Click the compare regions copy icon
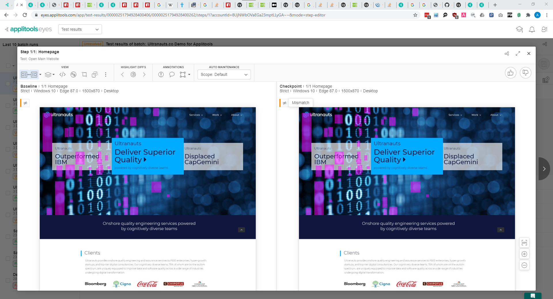The width and height of the screenshot is (553, 299). click(94, 75)
